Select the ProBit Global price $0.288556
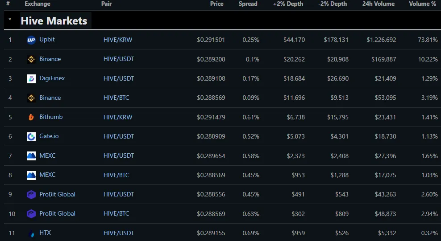This screenshot has width=441, height=241. point(211,194)
